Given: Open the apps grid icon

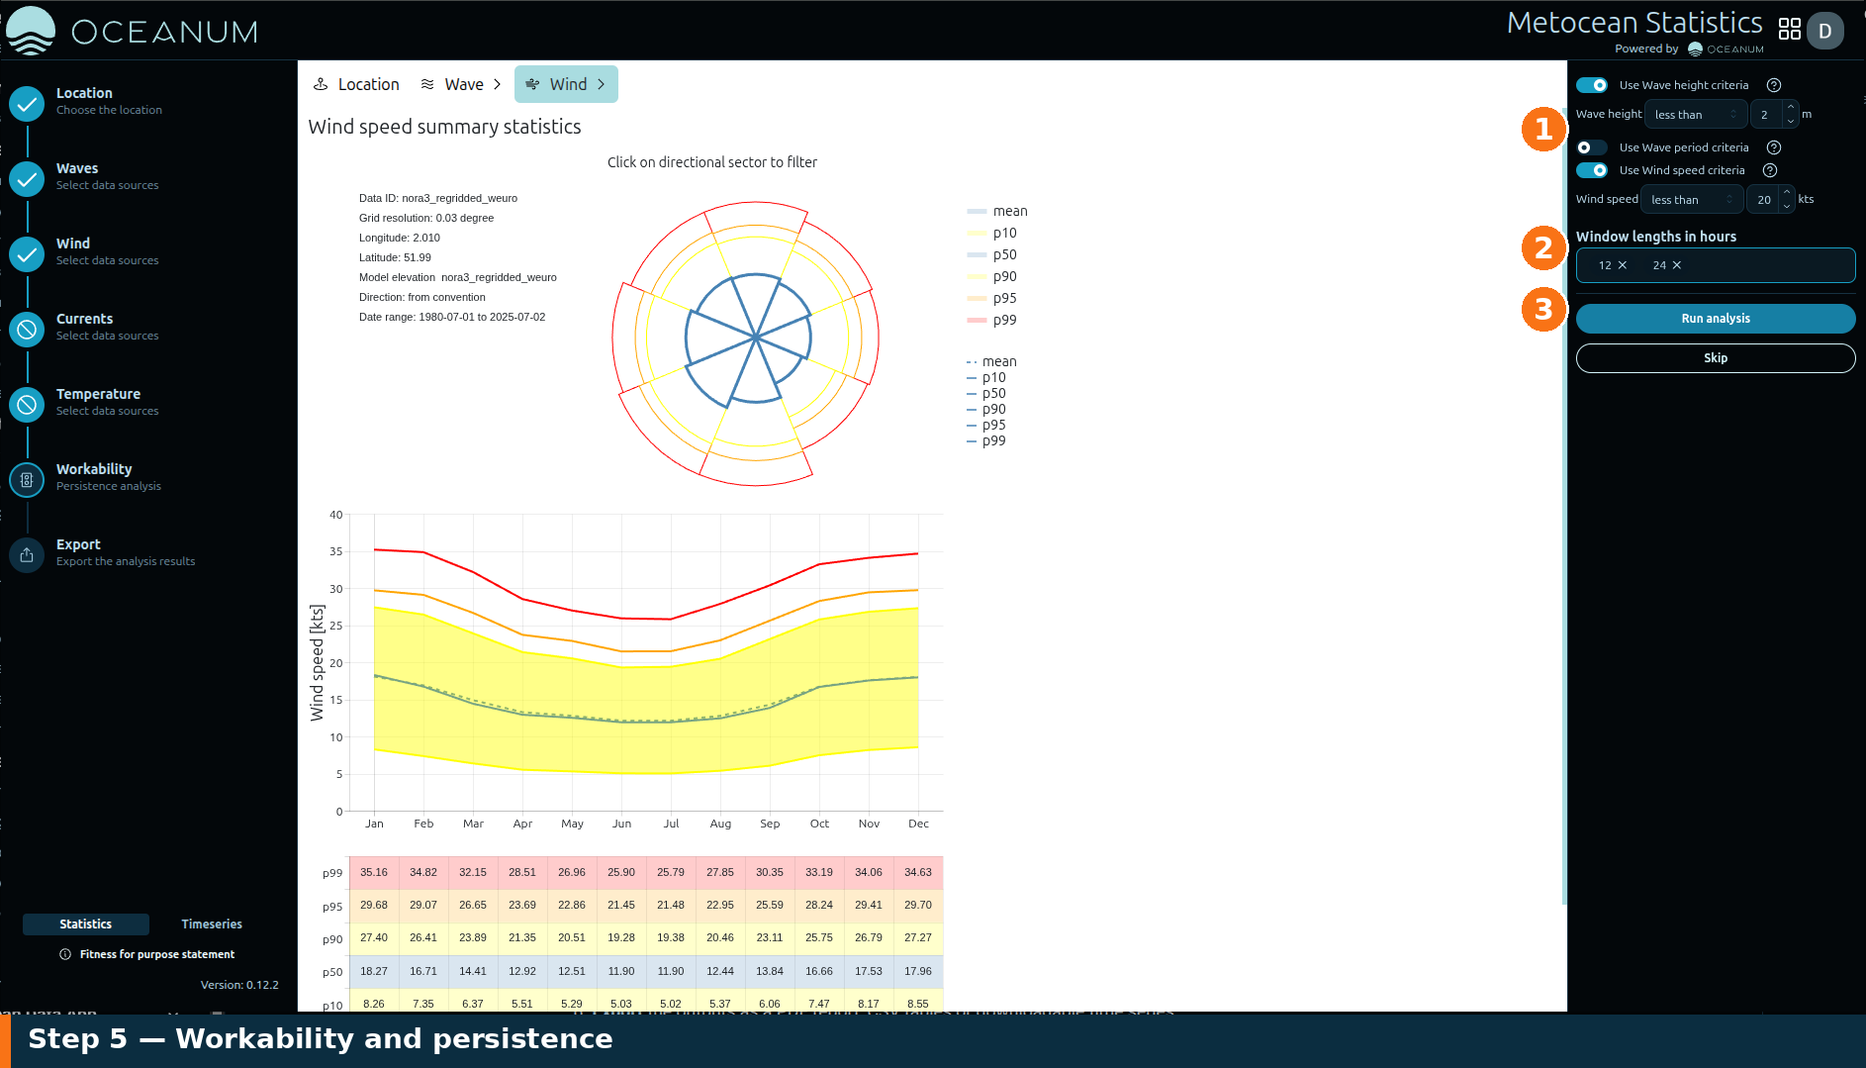Looking at the screenshot, I should [x=1789, y=30].
